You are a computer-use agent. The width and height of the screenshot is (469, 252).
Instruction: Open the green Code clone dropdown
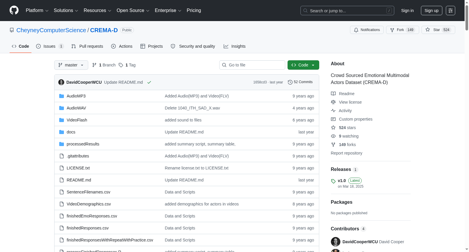[x=303, y=65]
